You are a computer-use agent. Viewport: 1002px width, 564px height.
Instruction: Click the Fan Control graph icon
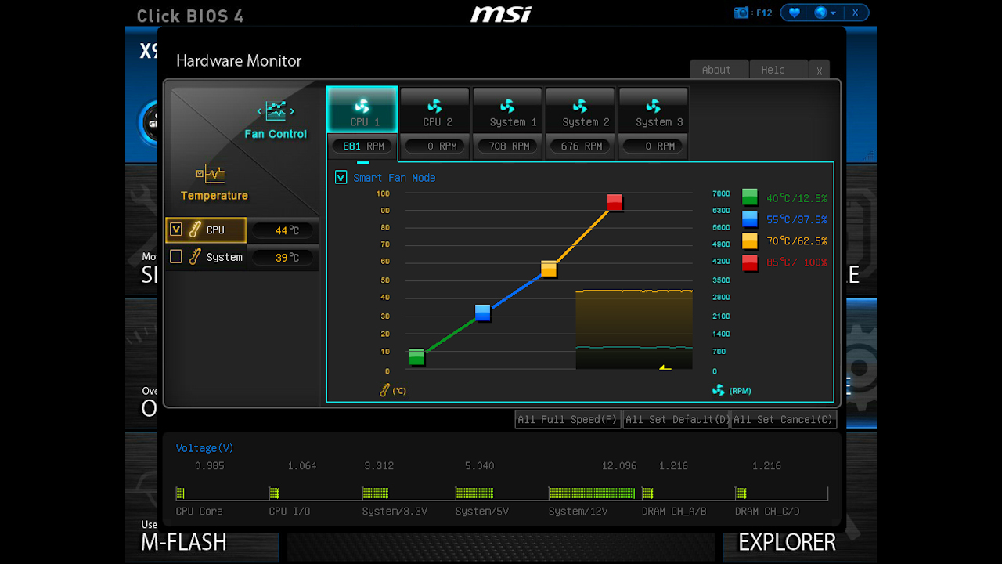click(x=276, y=110)
